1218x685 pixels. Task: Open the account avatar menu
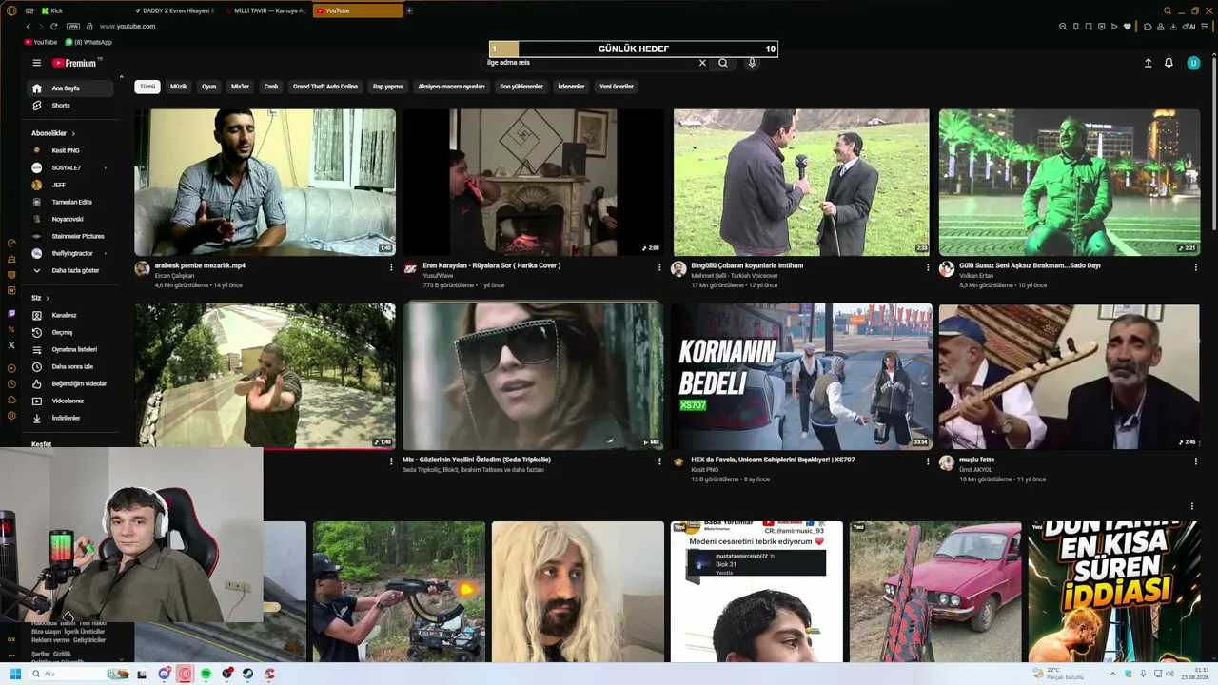pyautogui.click(x=1193, y=63)
